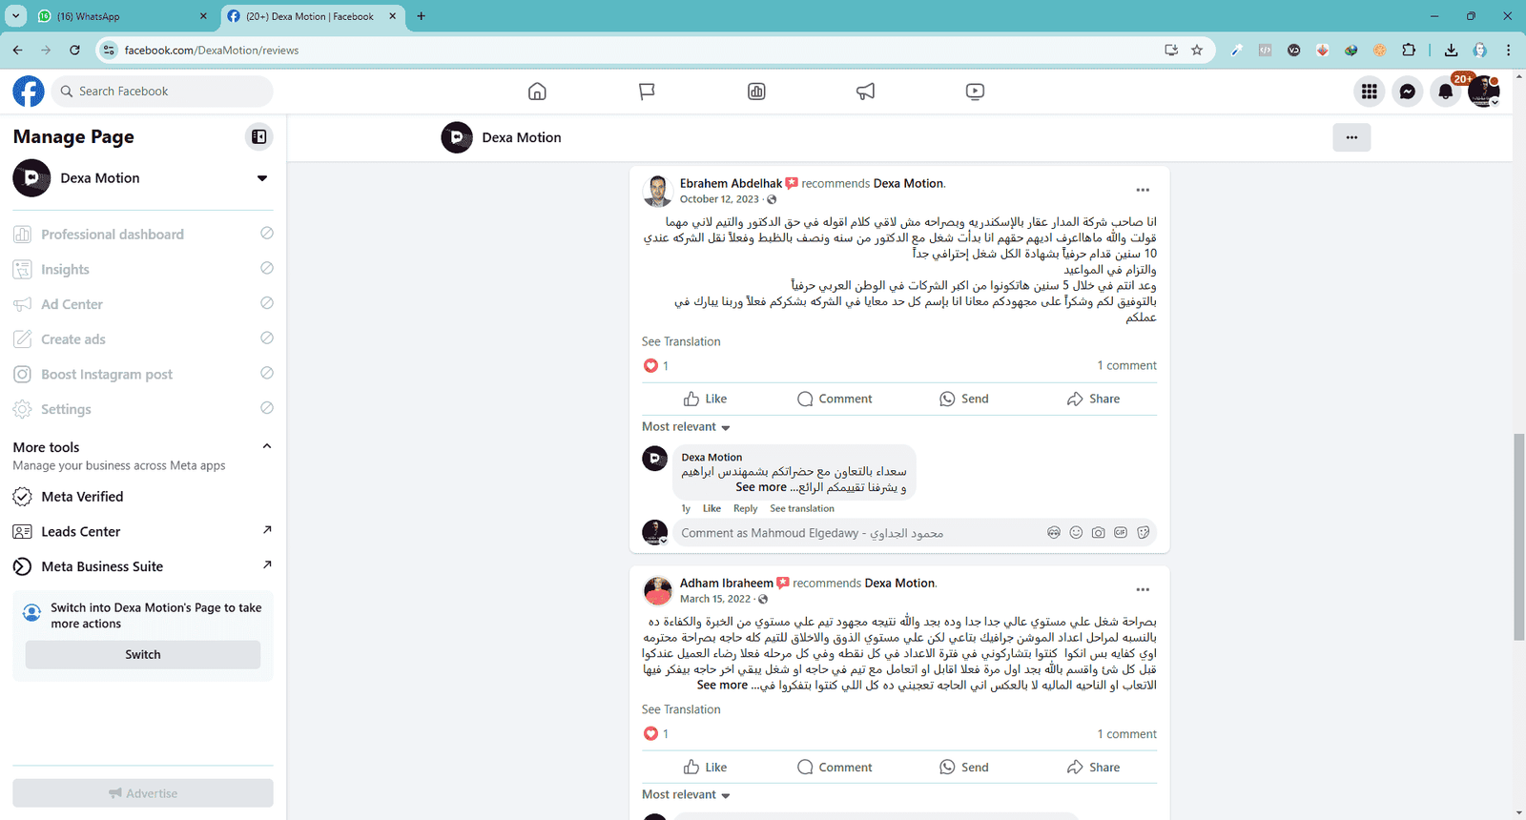Open the Pages flag icon in top navigation
The width and height of the screenshot is (1526, 820).
pos(647,92)
